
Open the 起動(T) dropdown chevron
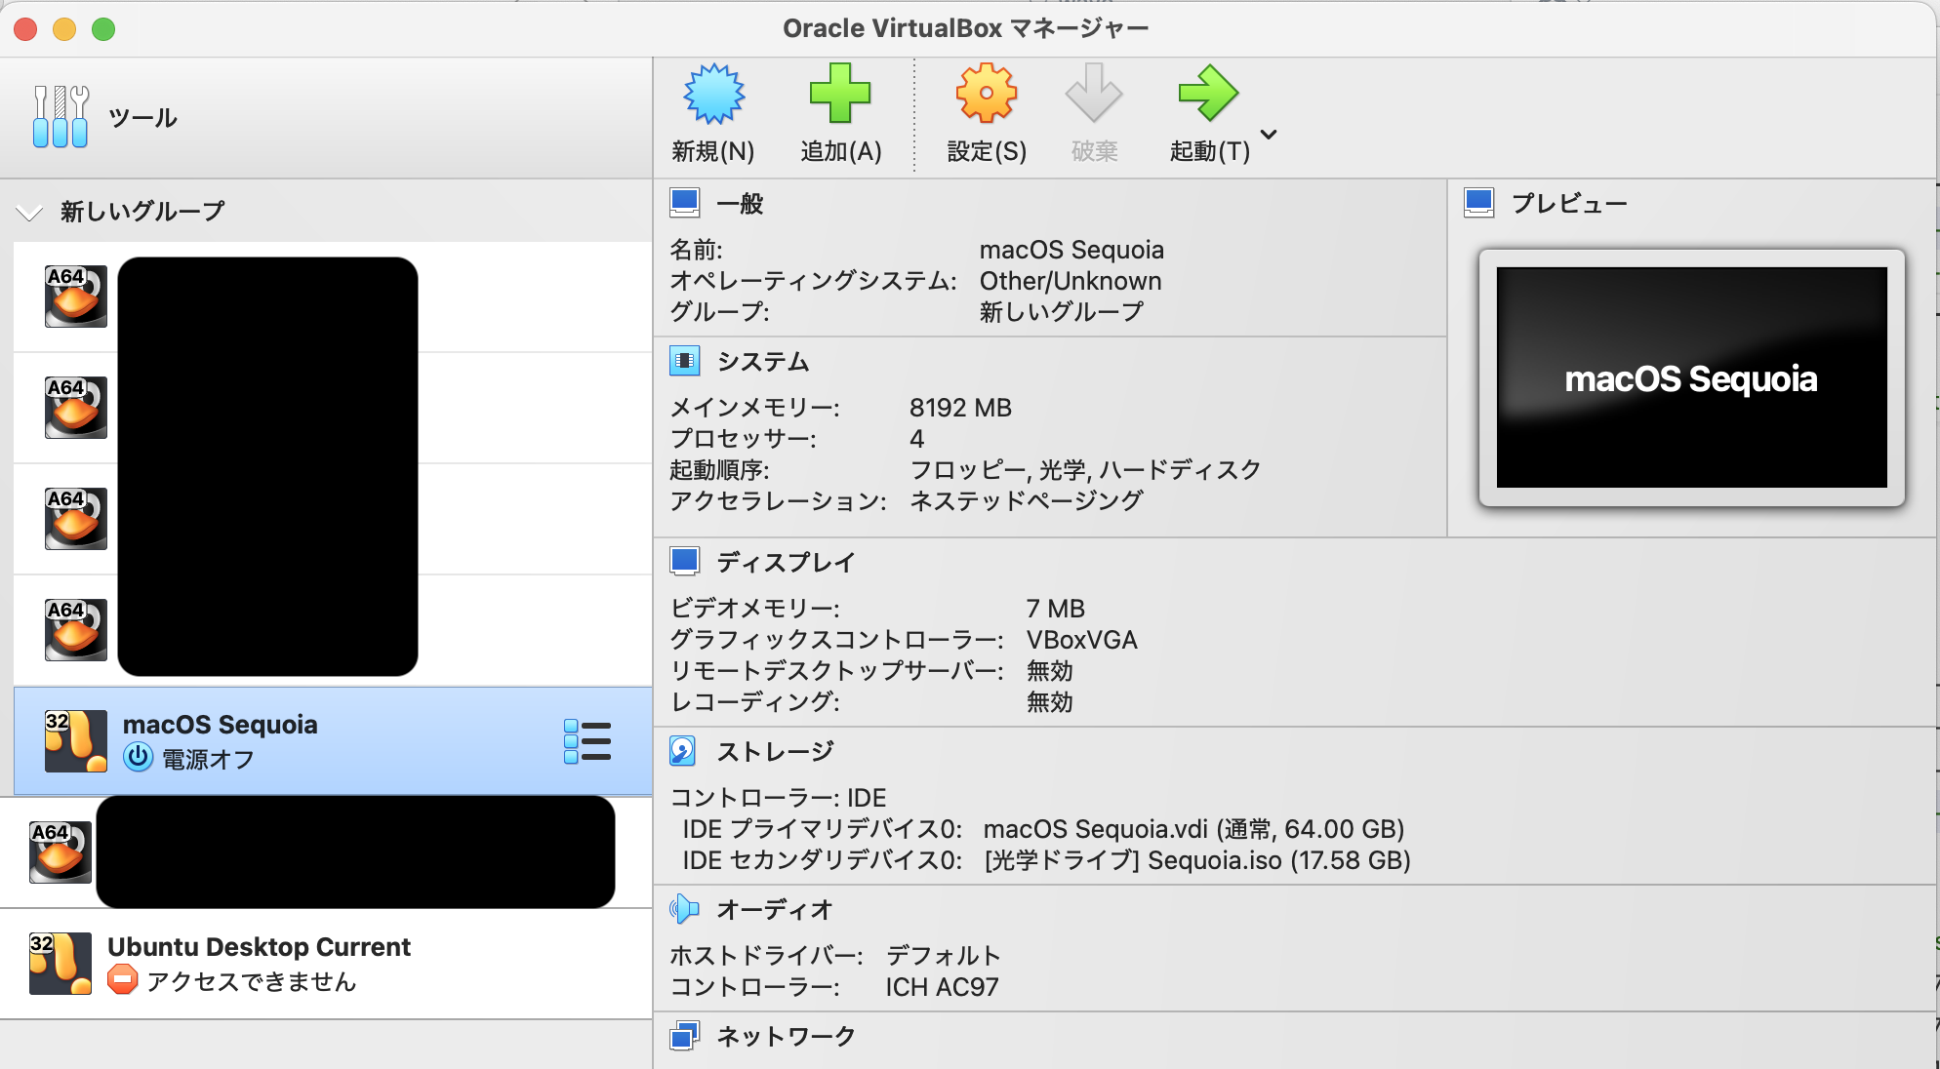point(1269,135)
